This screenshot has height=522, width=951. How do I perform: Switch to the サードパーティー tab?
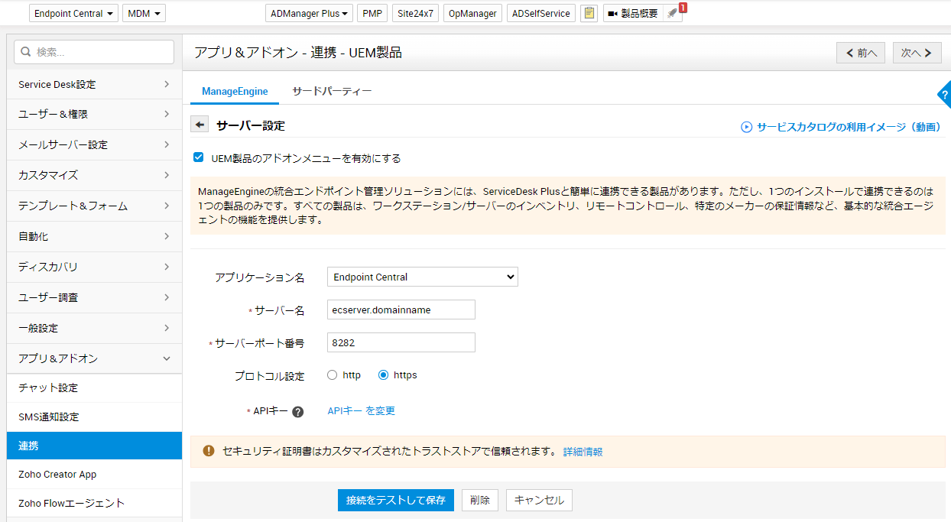tap(332, 91)
